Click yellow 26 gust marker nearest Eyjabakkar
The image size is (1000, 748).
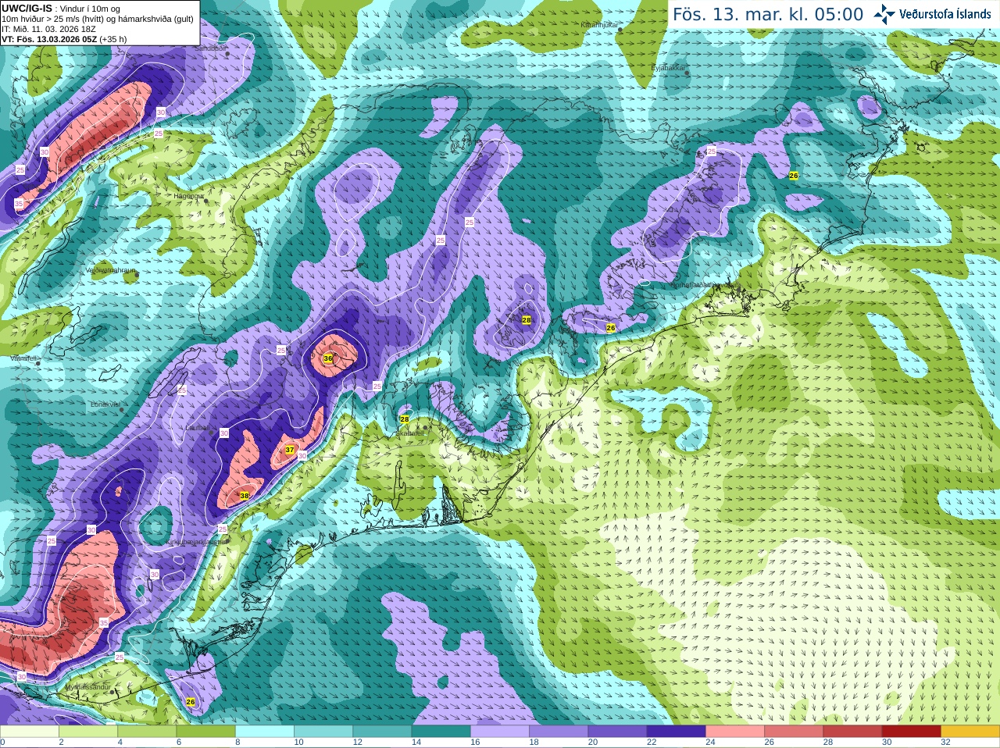coord(794,176)
